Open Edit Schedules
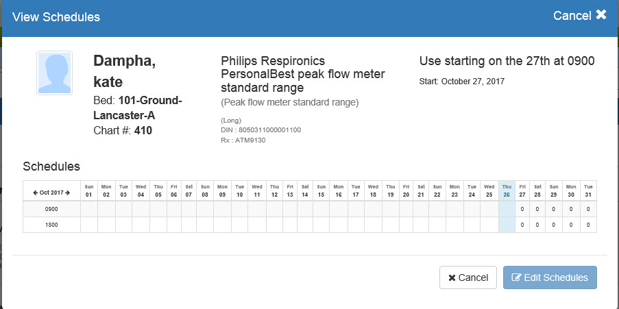Image resolution: width=619 pixels, height=309 pixels. point(550,277)
